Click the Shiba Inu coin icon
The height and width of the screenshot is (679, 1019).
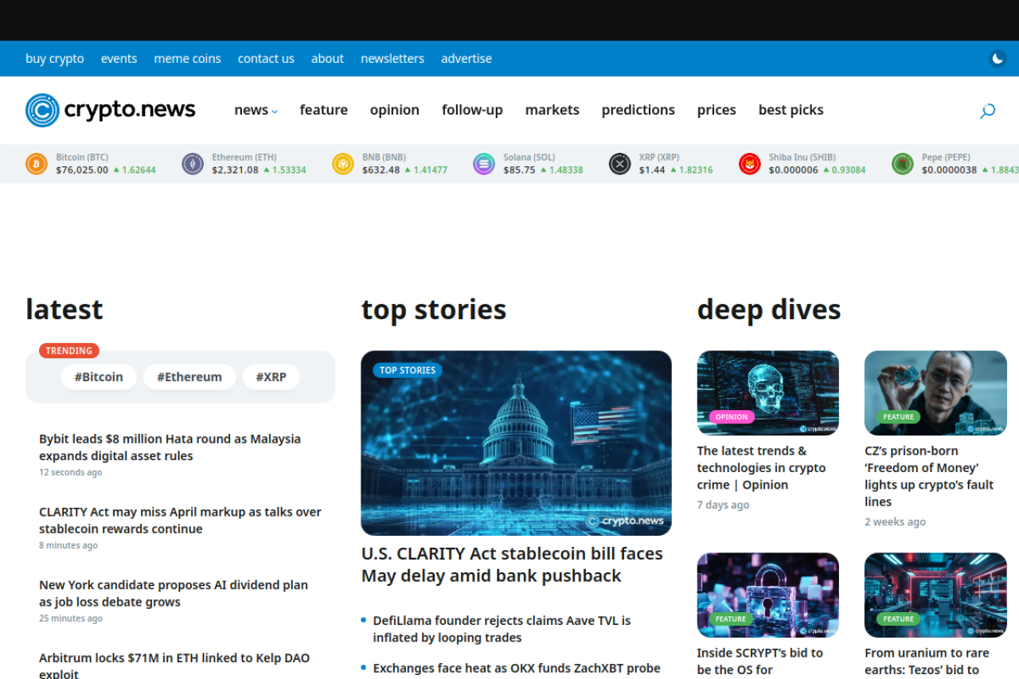point(750,164)
